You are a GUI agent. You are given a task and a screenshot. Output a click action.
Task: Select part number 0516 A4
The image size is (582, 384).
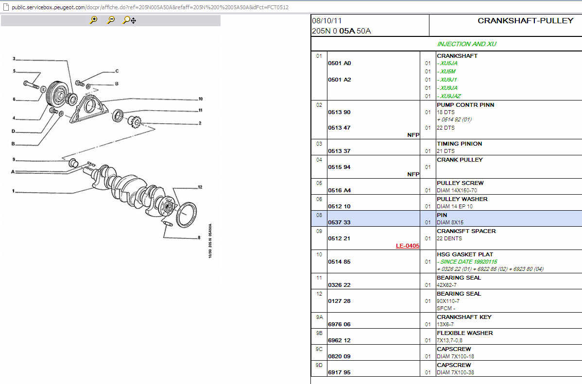tap(339, 190)
